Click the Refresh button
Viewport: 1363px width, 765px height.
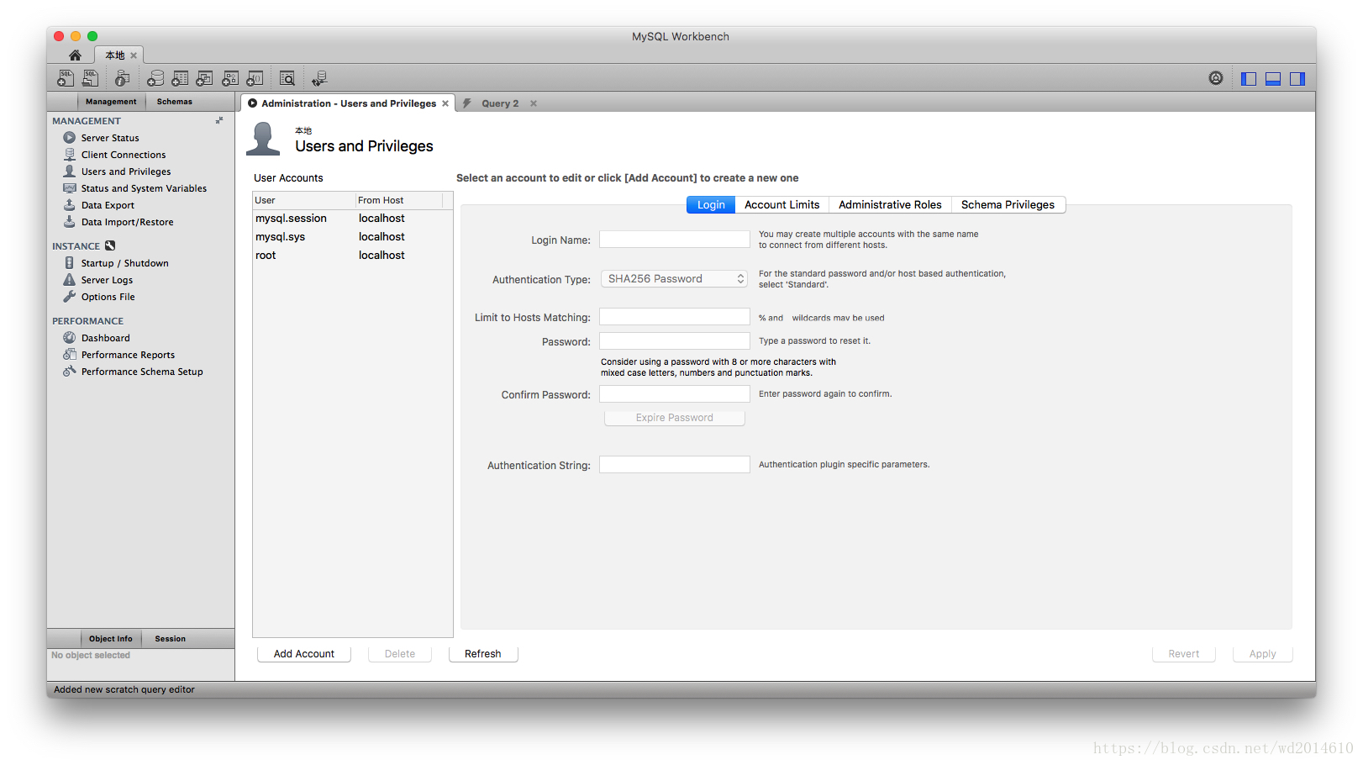click(x=483, y=654)
